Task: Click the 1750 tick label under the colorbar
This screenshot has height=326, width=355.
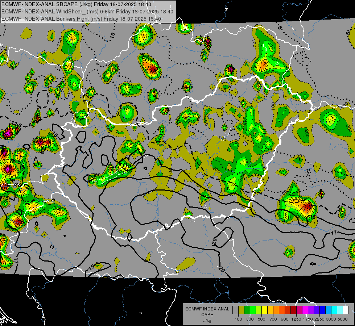Action: (308, 319)
